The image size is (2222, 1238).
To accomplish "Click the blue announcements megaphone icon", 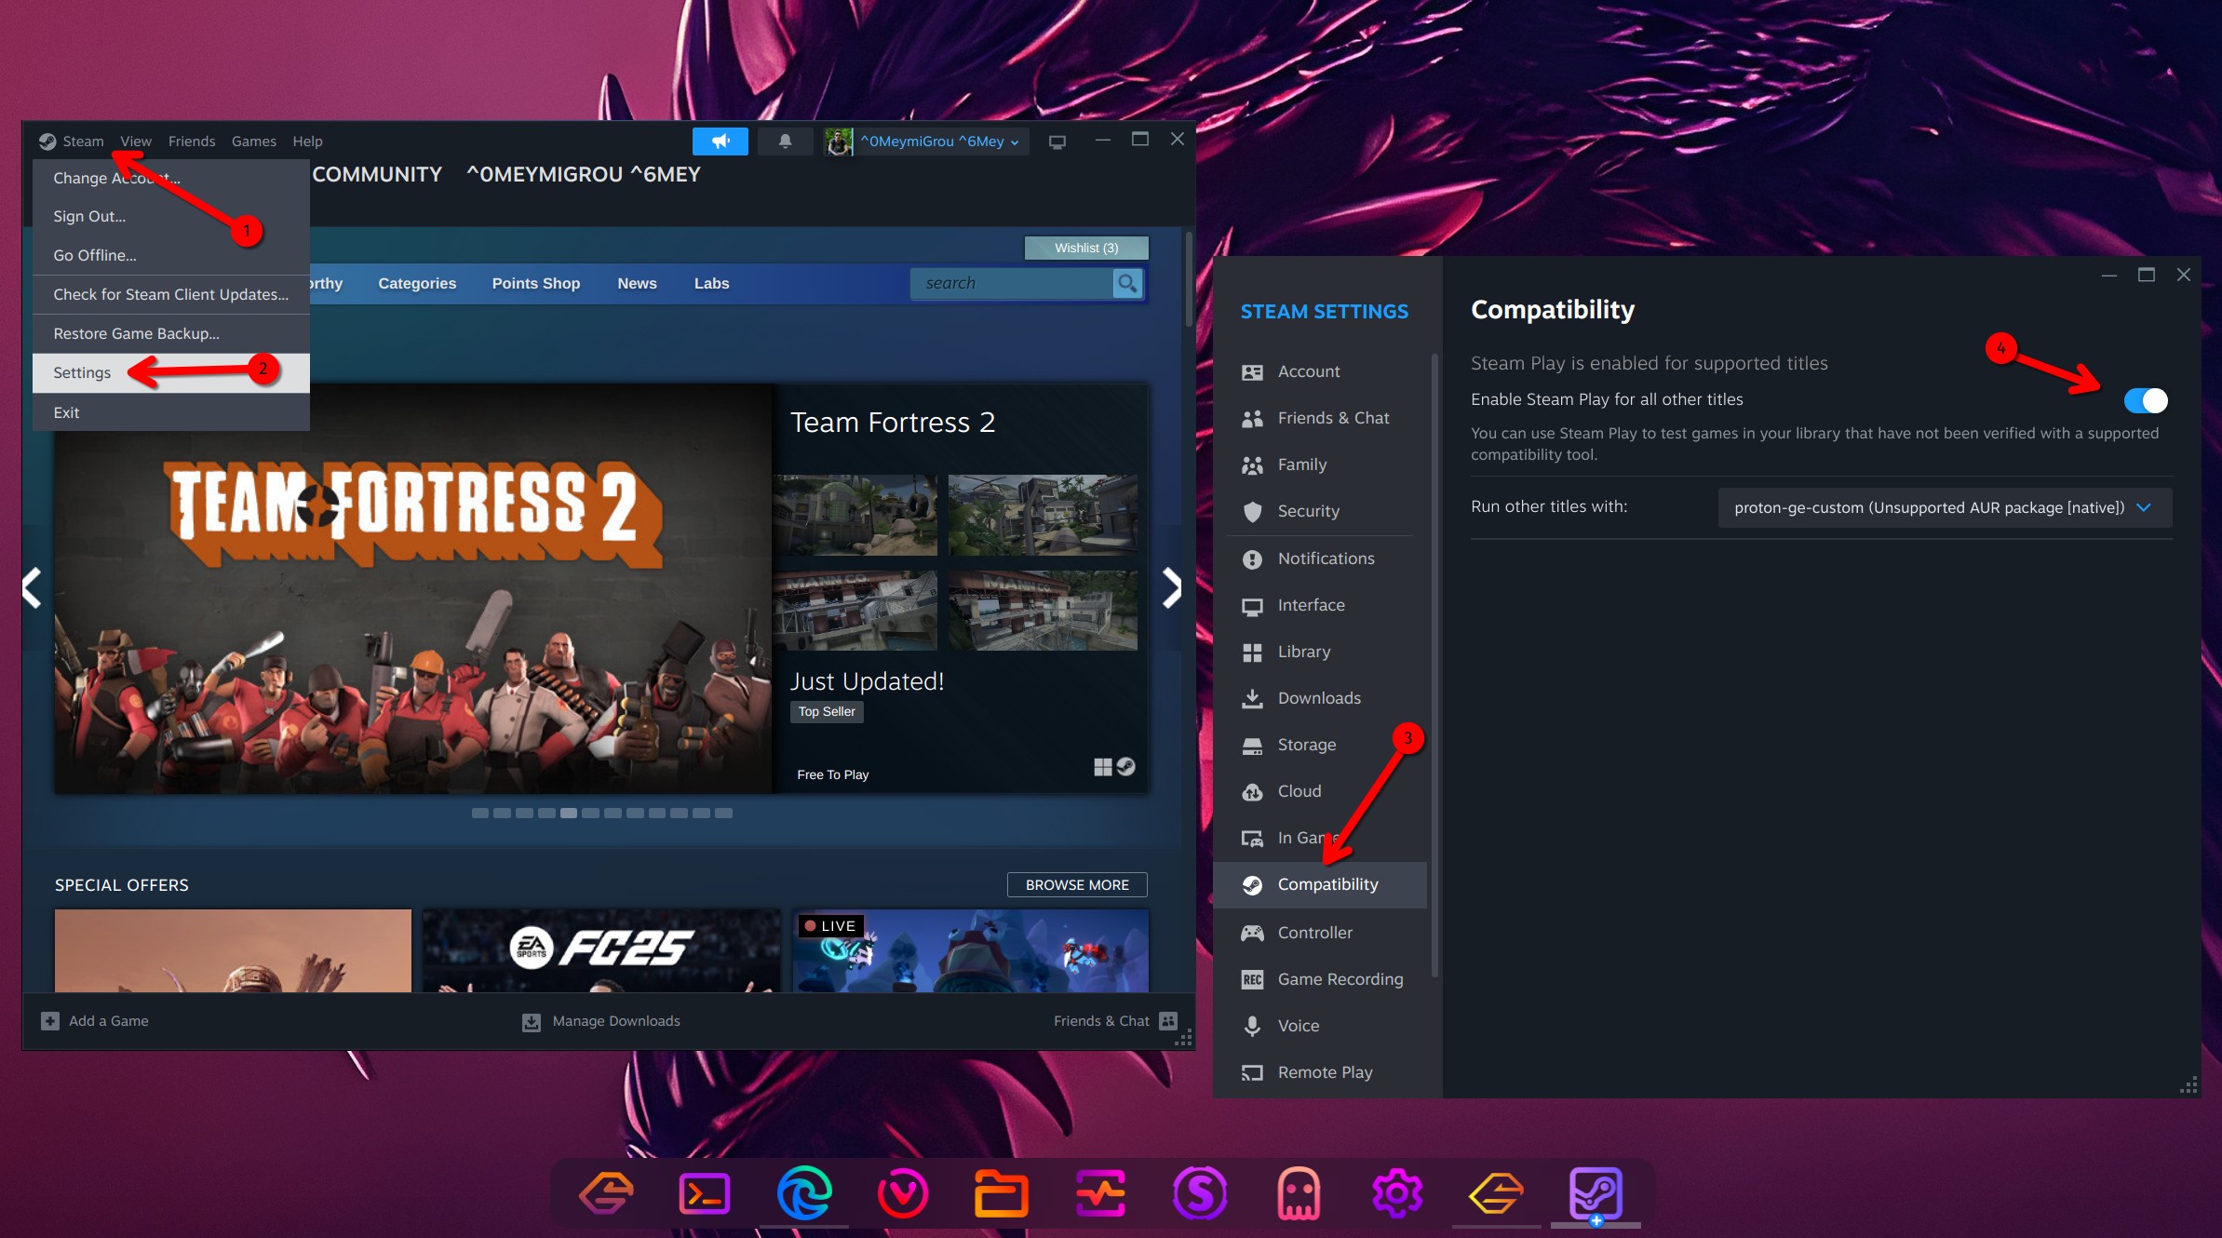I will (720, 141).
